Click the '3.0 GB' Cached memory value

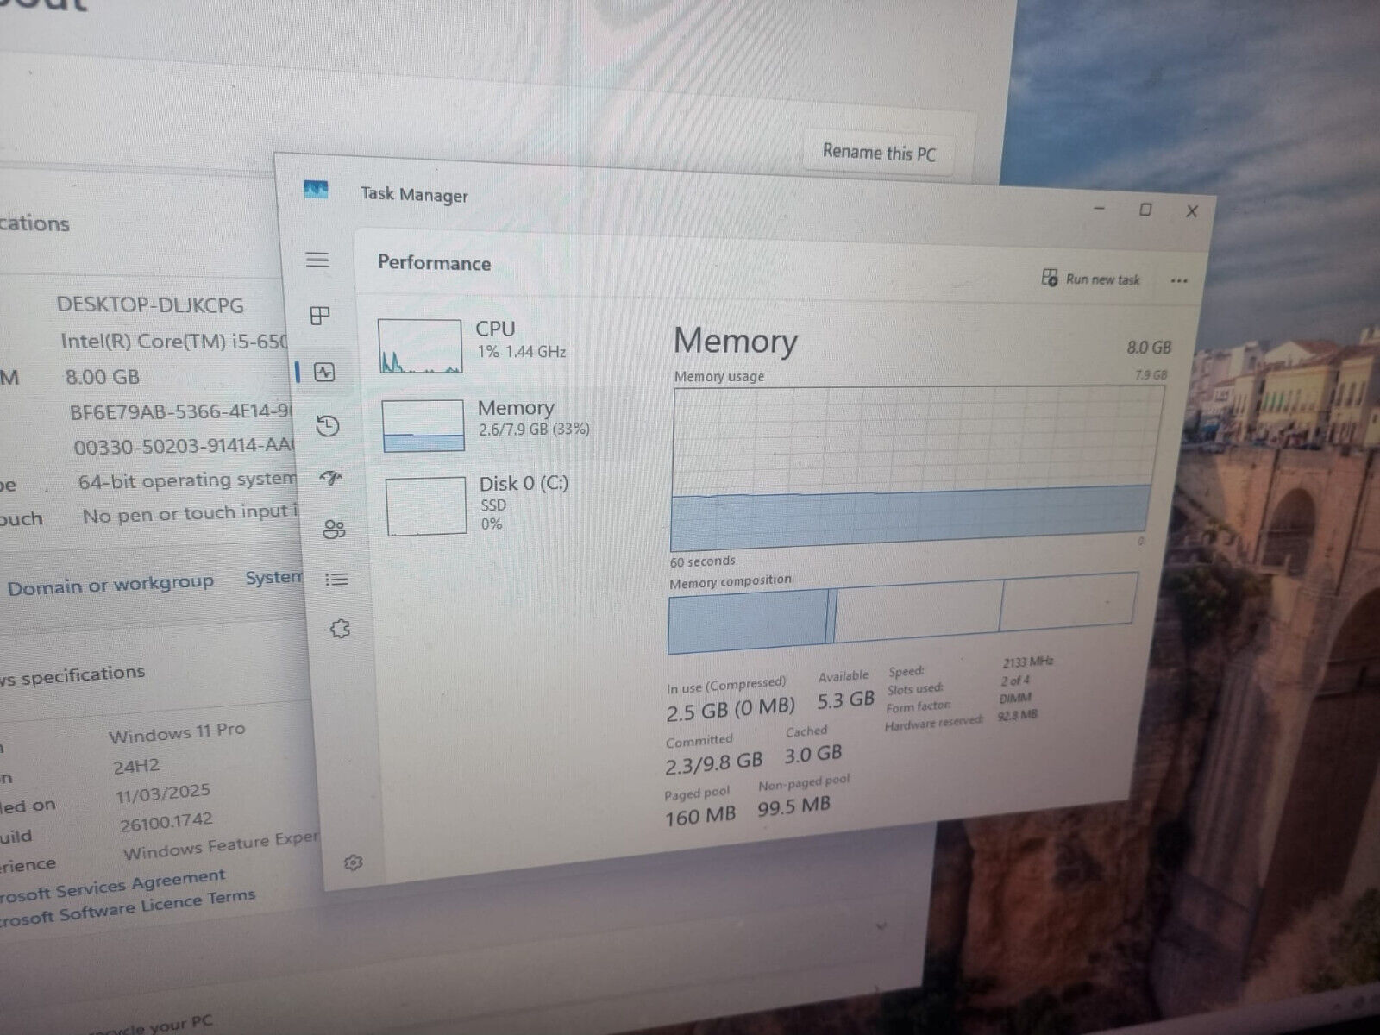point(813,755)
